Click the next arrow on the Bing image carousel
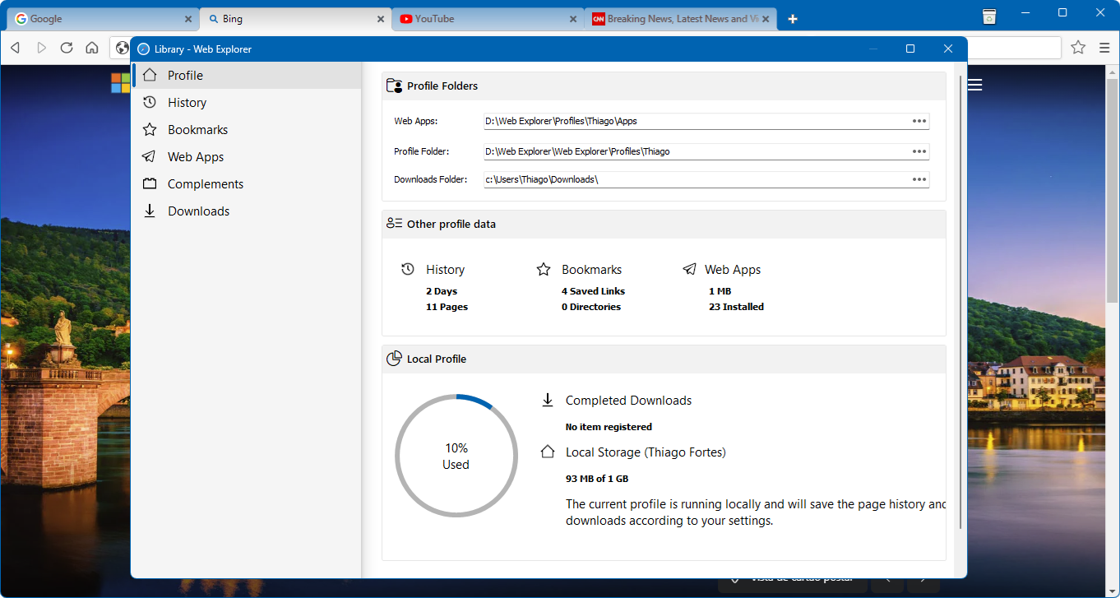 click(x=923, y=579)
